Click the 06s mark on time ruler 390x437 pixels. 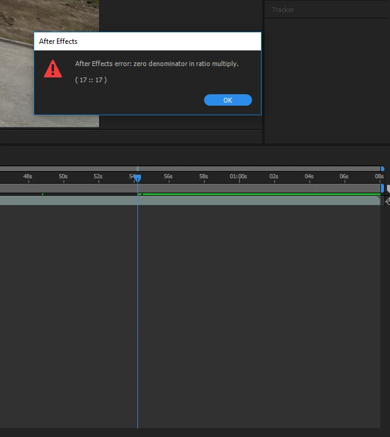pos(344,176)
